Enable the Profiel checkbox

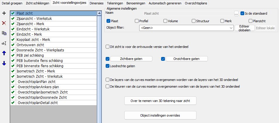coord(137,21)
